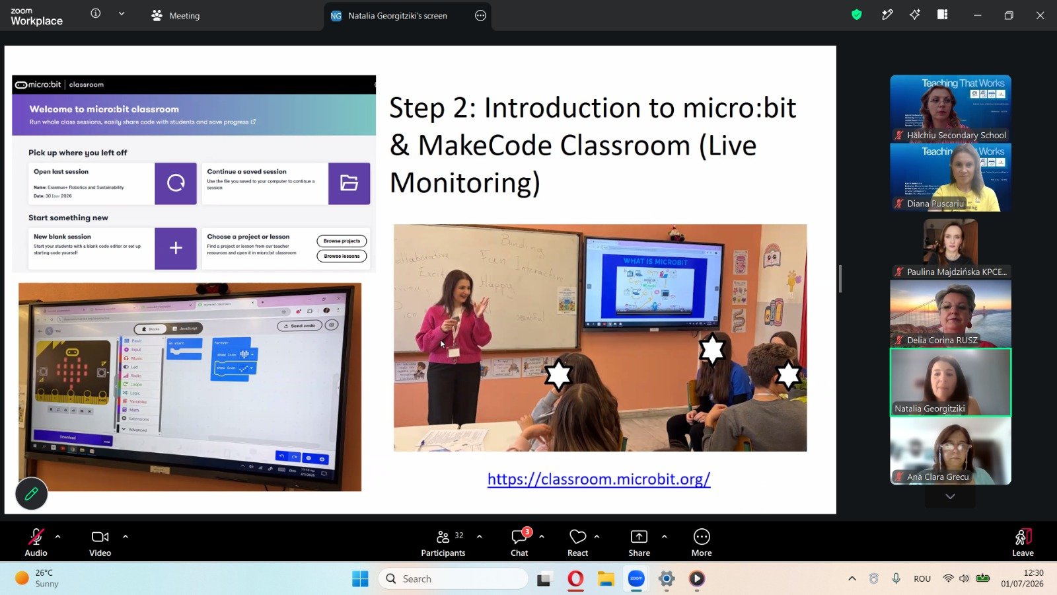
Task: Launch the AI Companion sparkle icon
Action: [915, 15]
